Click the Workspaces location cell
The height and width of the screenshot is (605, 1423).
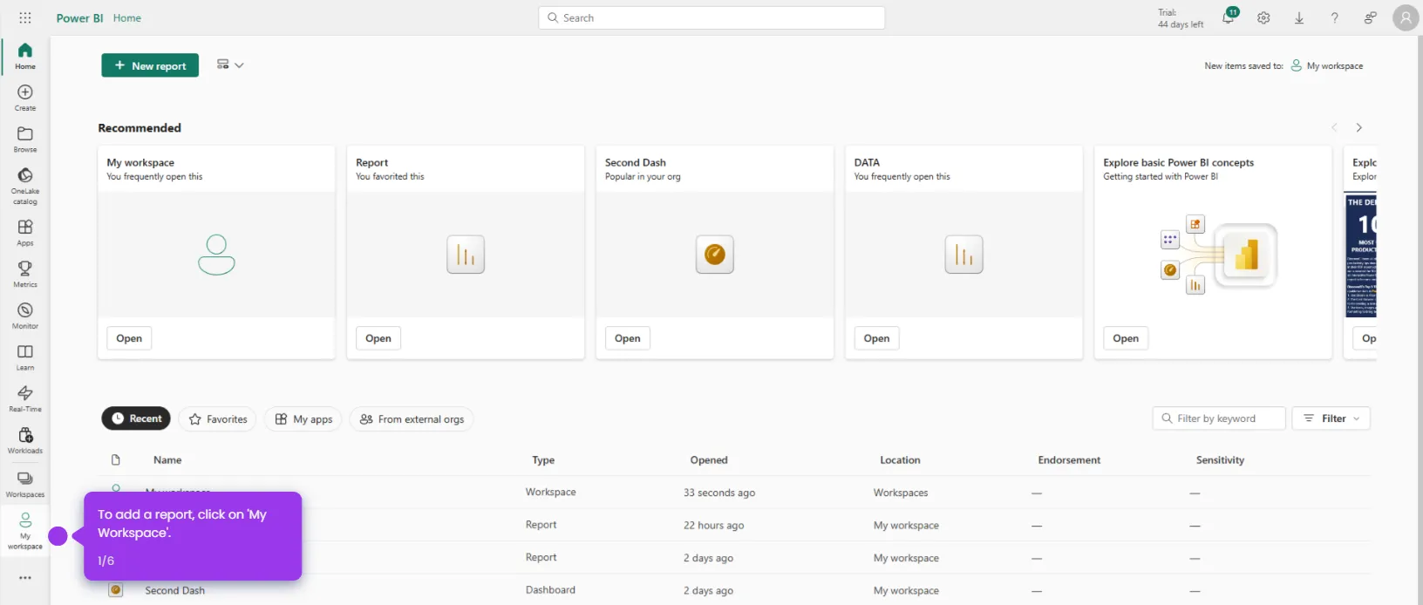[901, 493]
